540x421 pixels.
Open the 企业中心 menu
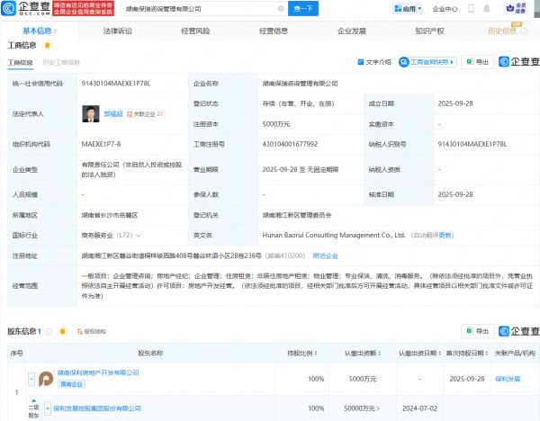[x=445, y=9]
